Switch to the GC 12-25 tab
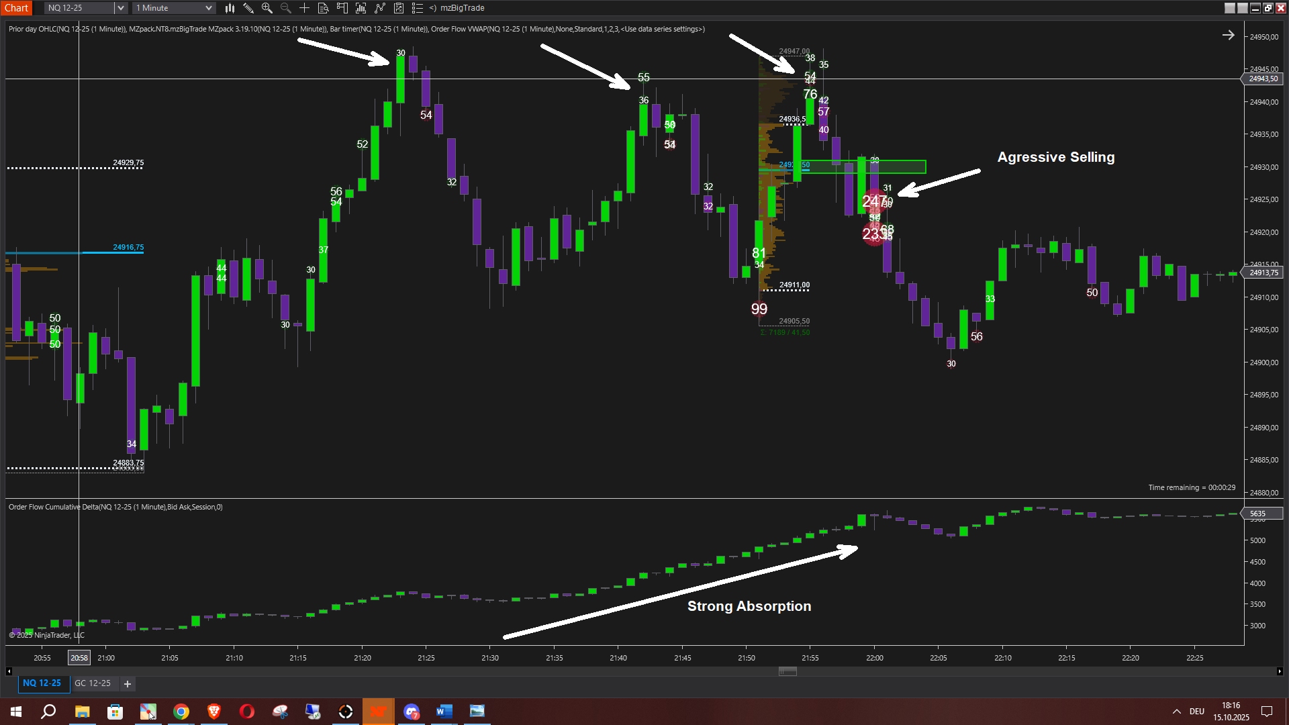 point(93,683)
